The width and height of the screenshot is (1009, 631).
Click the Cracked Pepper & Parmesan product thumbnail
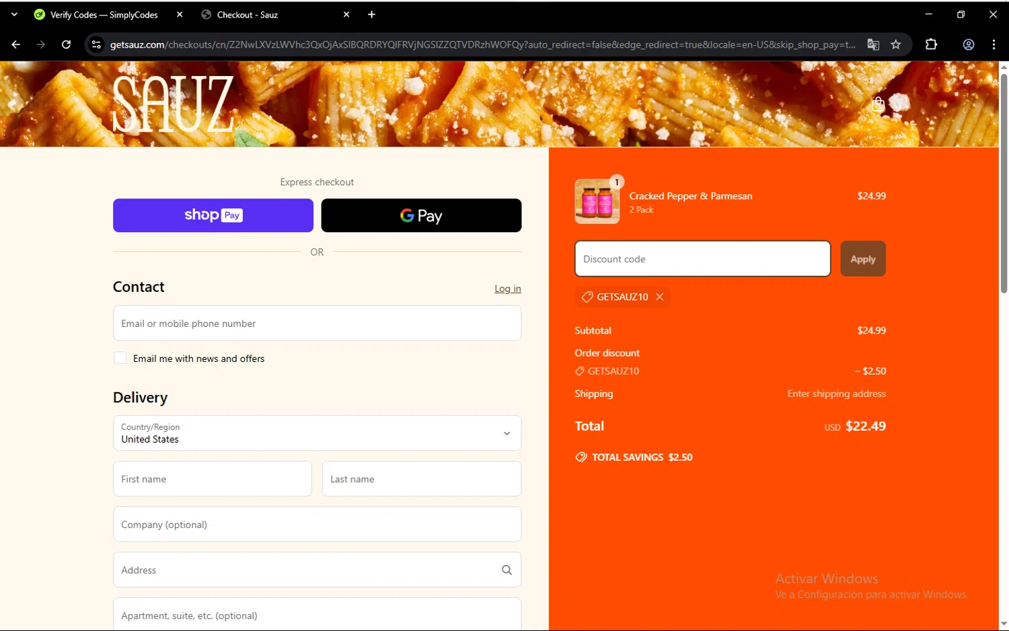click(597, 201)
